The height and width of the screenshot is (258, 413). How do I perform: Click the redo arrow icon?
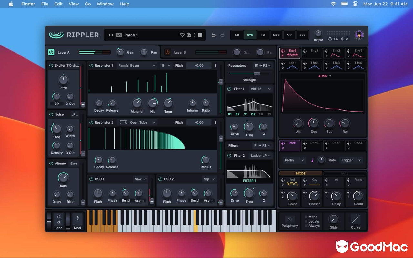tap(222, 35)
